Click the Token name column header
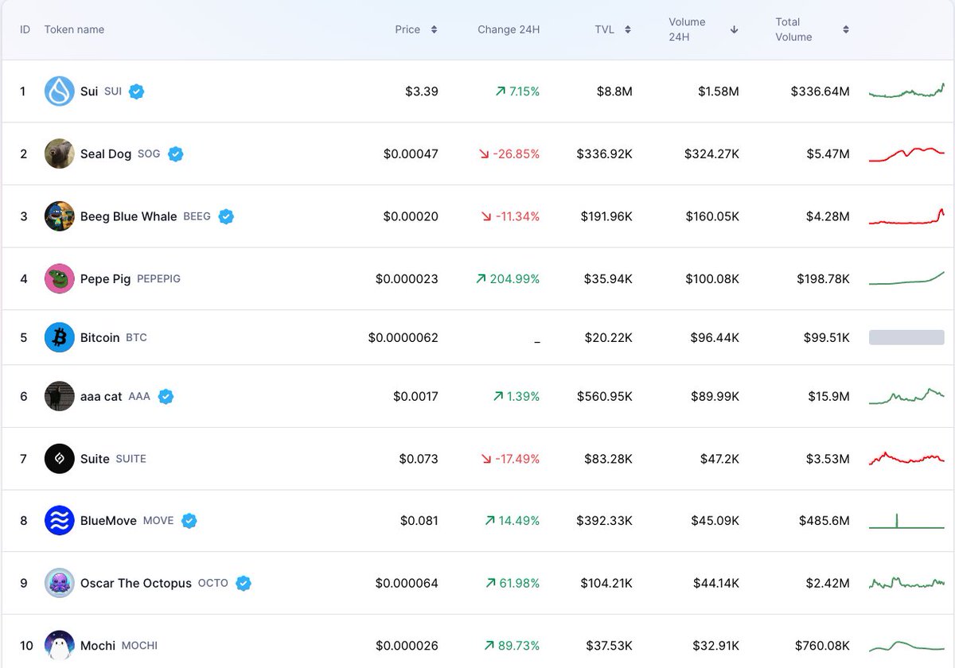Screen dimensions: 955x668 (74, 29)
